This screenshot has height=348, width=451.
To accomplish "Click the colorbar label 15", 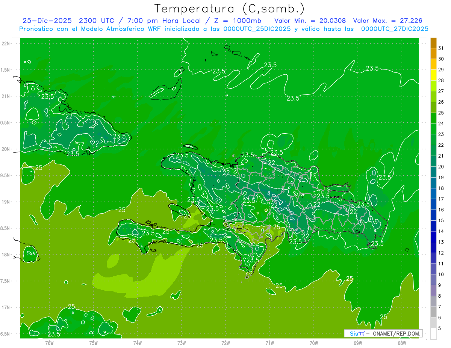I will point(441,220).
